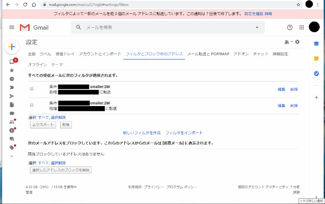
Task: Open the メール転送と POP/IMAP tab
Action: click(x=208, y=54)
